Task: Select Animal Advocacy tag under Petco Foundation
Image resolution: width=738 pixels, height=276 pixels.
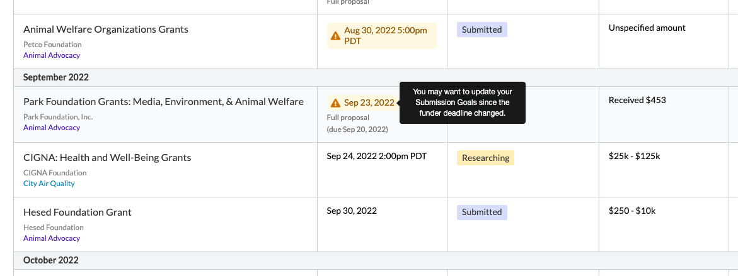Action: (x=52, y=55)
